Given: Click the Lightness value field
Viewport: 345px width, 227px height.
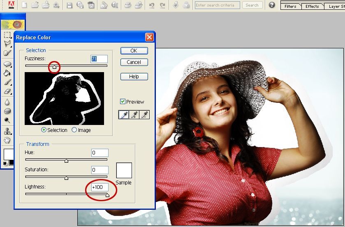Looking at the screenshot, I should point(100,187).
